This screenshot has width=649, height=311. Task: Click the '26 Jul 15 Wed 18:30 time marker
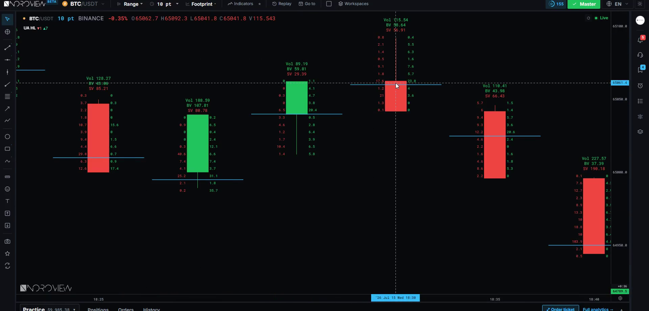[x=395, y=298]
